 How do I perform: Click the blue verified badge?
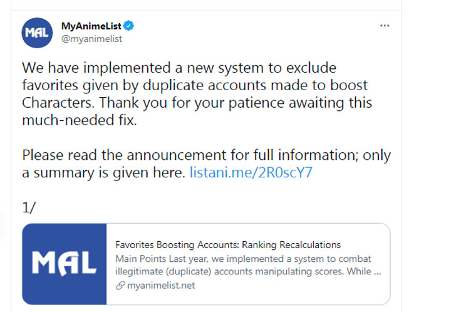pyautogui.click(x=128, y=26)
